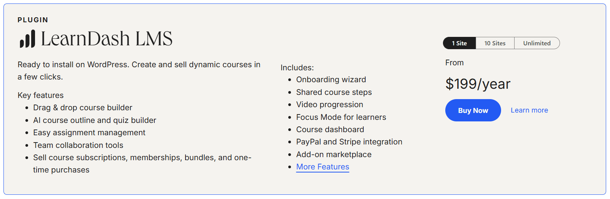This screenshot has height=199, width=610.
Task: Switch to the 10 Sites plan
Action: click(x=495, y=43)
